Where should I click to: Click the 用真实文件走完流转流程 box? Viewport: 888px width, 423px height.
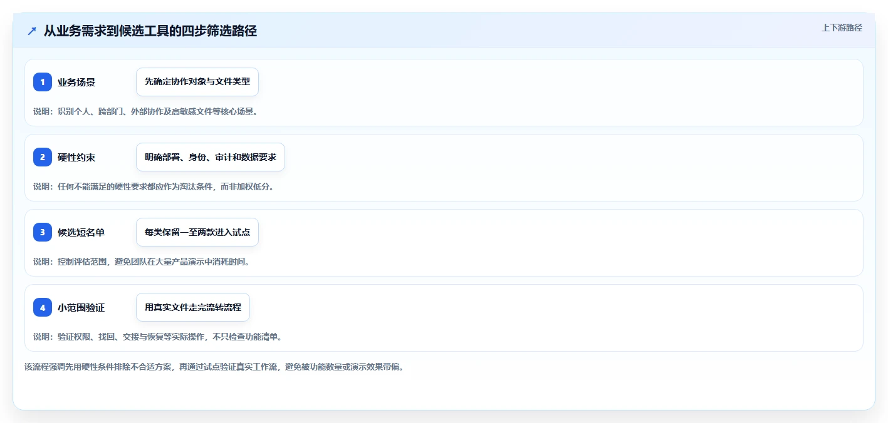(x=193, y=307)
